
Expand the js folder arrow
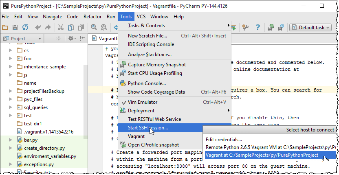pos(10,75)
